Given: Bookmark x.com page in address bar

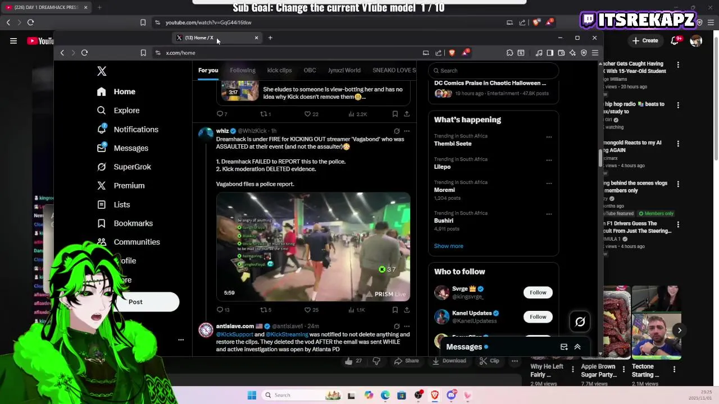Looking at the screenshot, I should 143,53.
